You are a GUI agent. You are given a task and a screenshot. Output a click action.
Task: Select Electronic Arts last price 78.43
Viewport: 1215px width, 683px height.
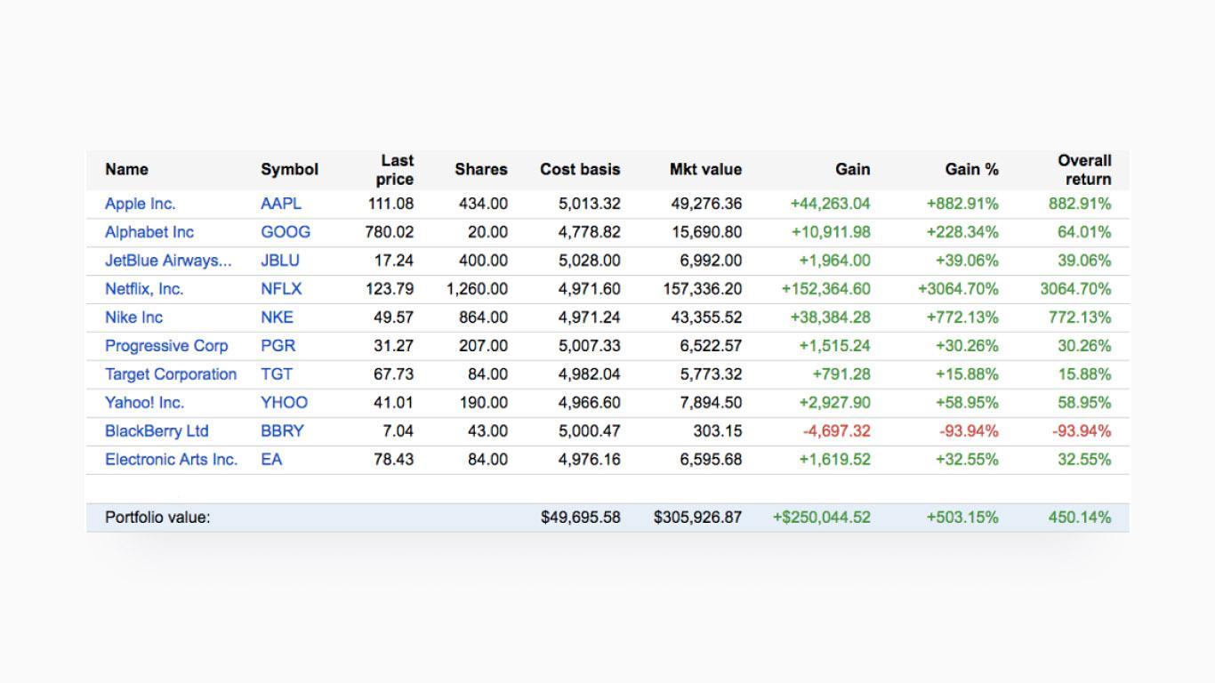(x=394, y=460)
